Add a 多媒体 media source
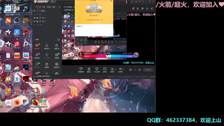The height and width of the screenshot is (126, 224). (x=105, y=70)
